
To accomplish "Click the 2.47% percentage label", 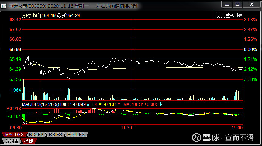I will click(250, 30).
